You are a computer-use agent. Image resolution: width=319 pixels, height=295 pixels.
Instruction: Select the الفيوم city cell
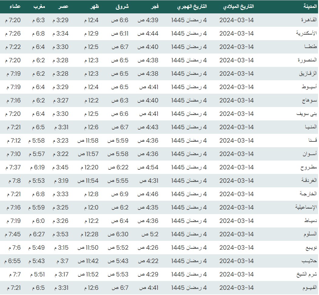tap(309, 288)
